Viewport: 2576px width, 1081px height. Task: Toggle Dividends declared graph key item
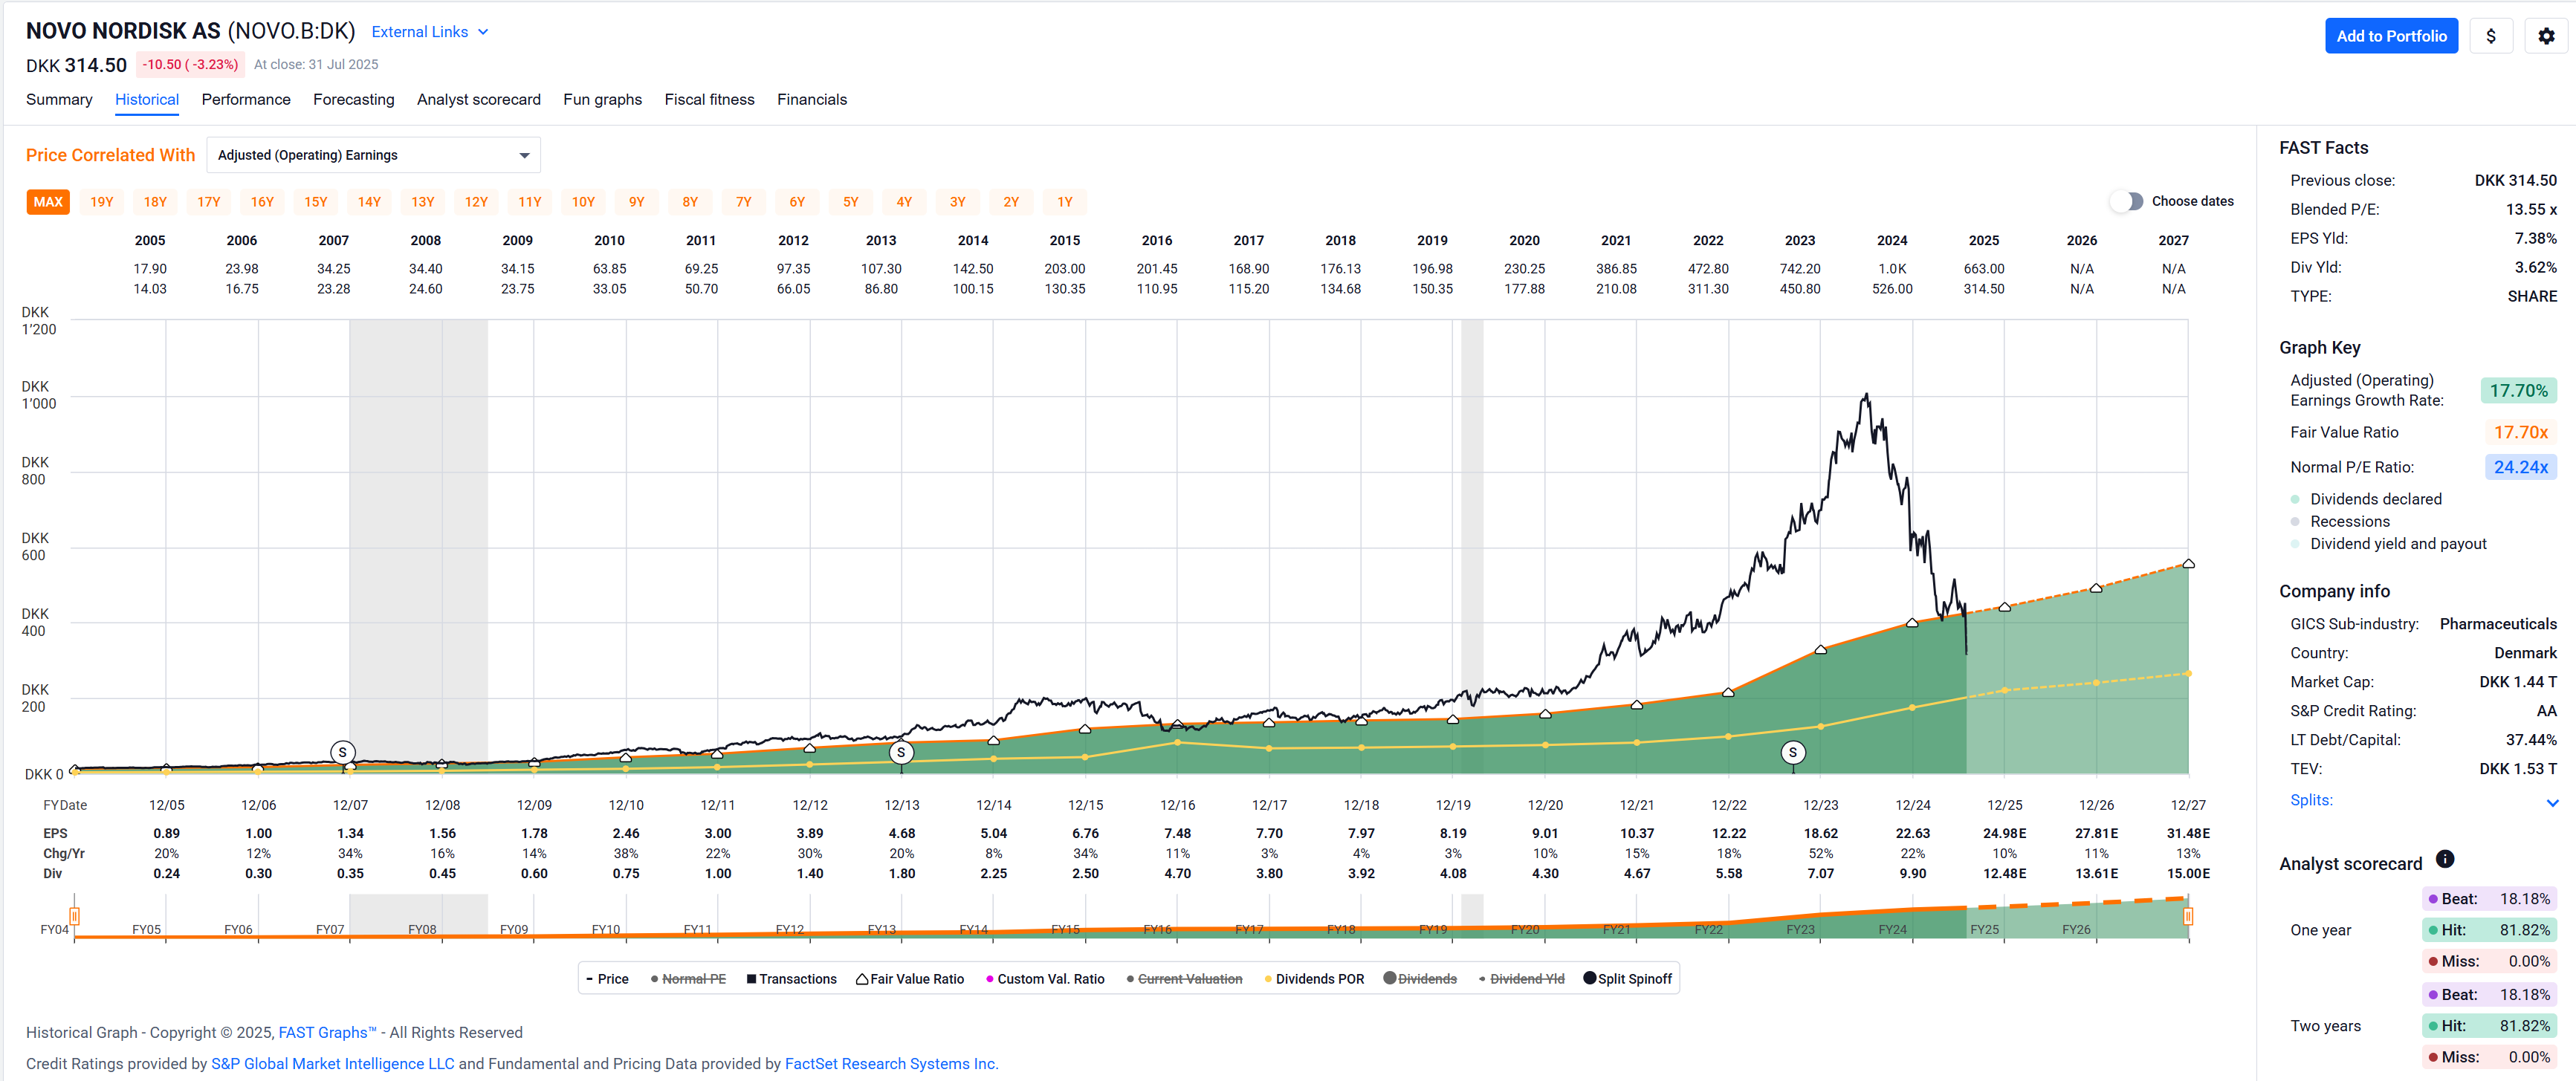[2365, 499]
